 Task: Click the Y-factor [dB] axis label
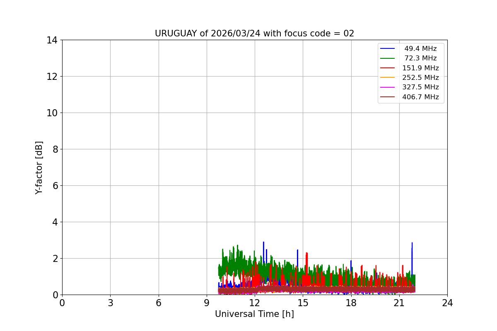point(39,168)
